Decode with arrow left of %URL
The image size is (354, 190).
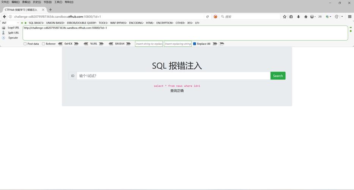pos(86,44)
